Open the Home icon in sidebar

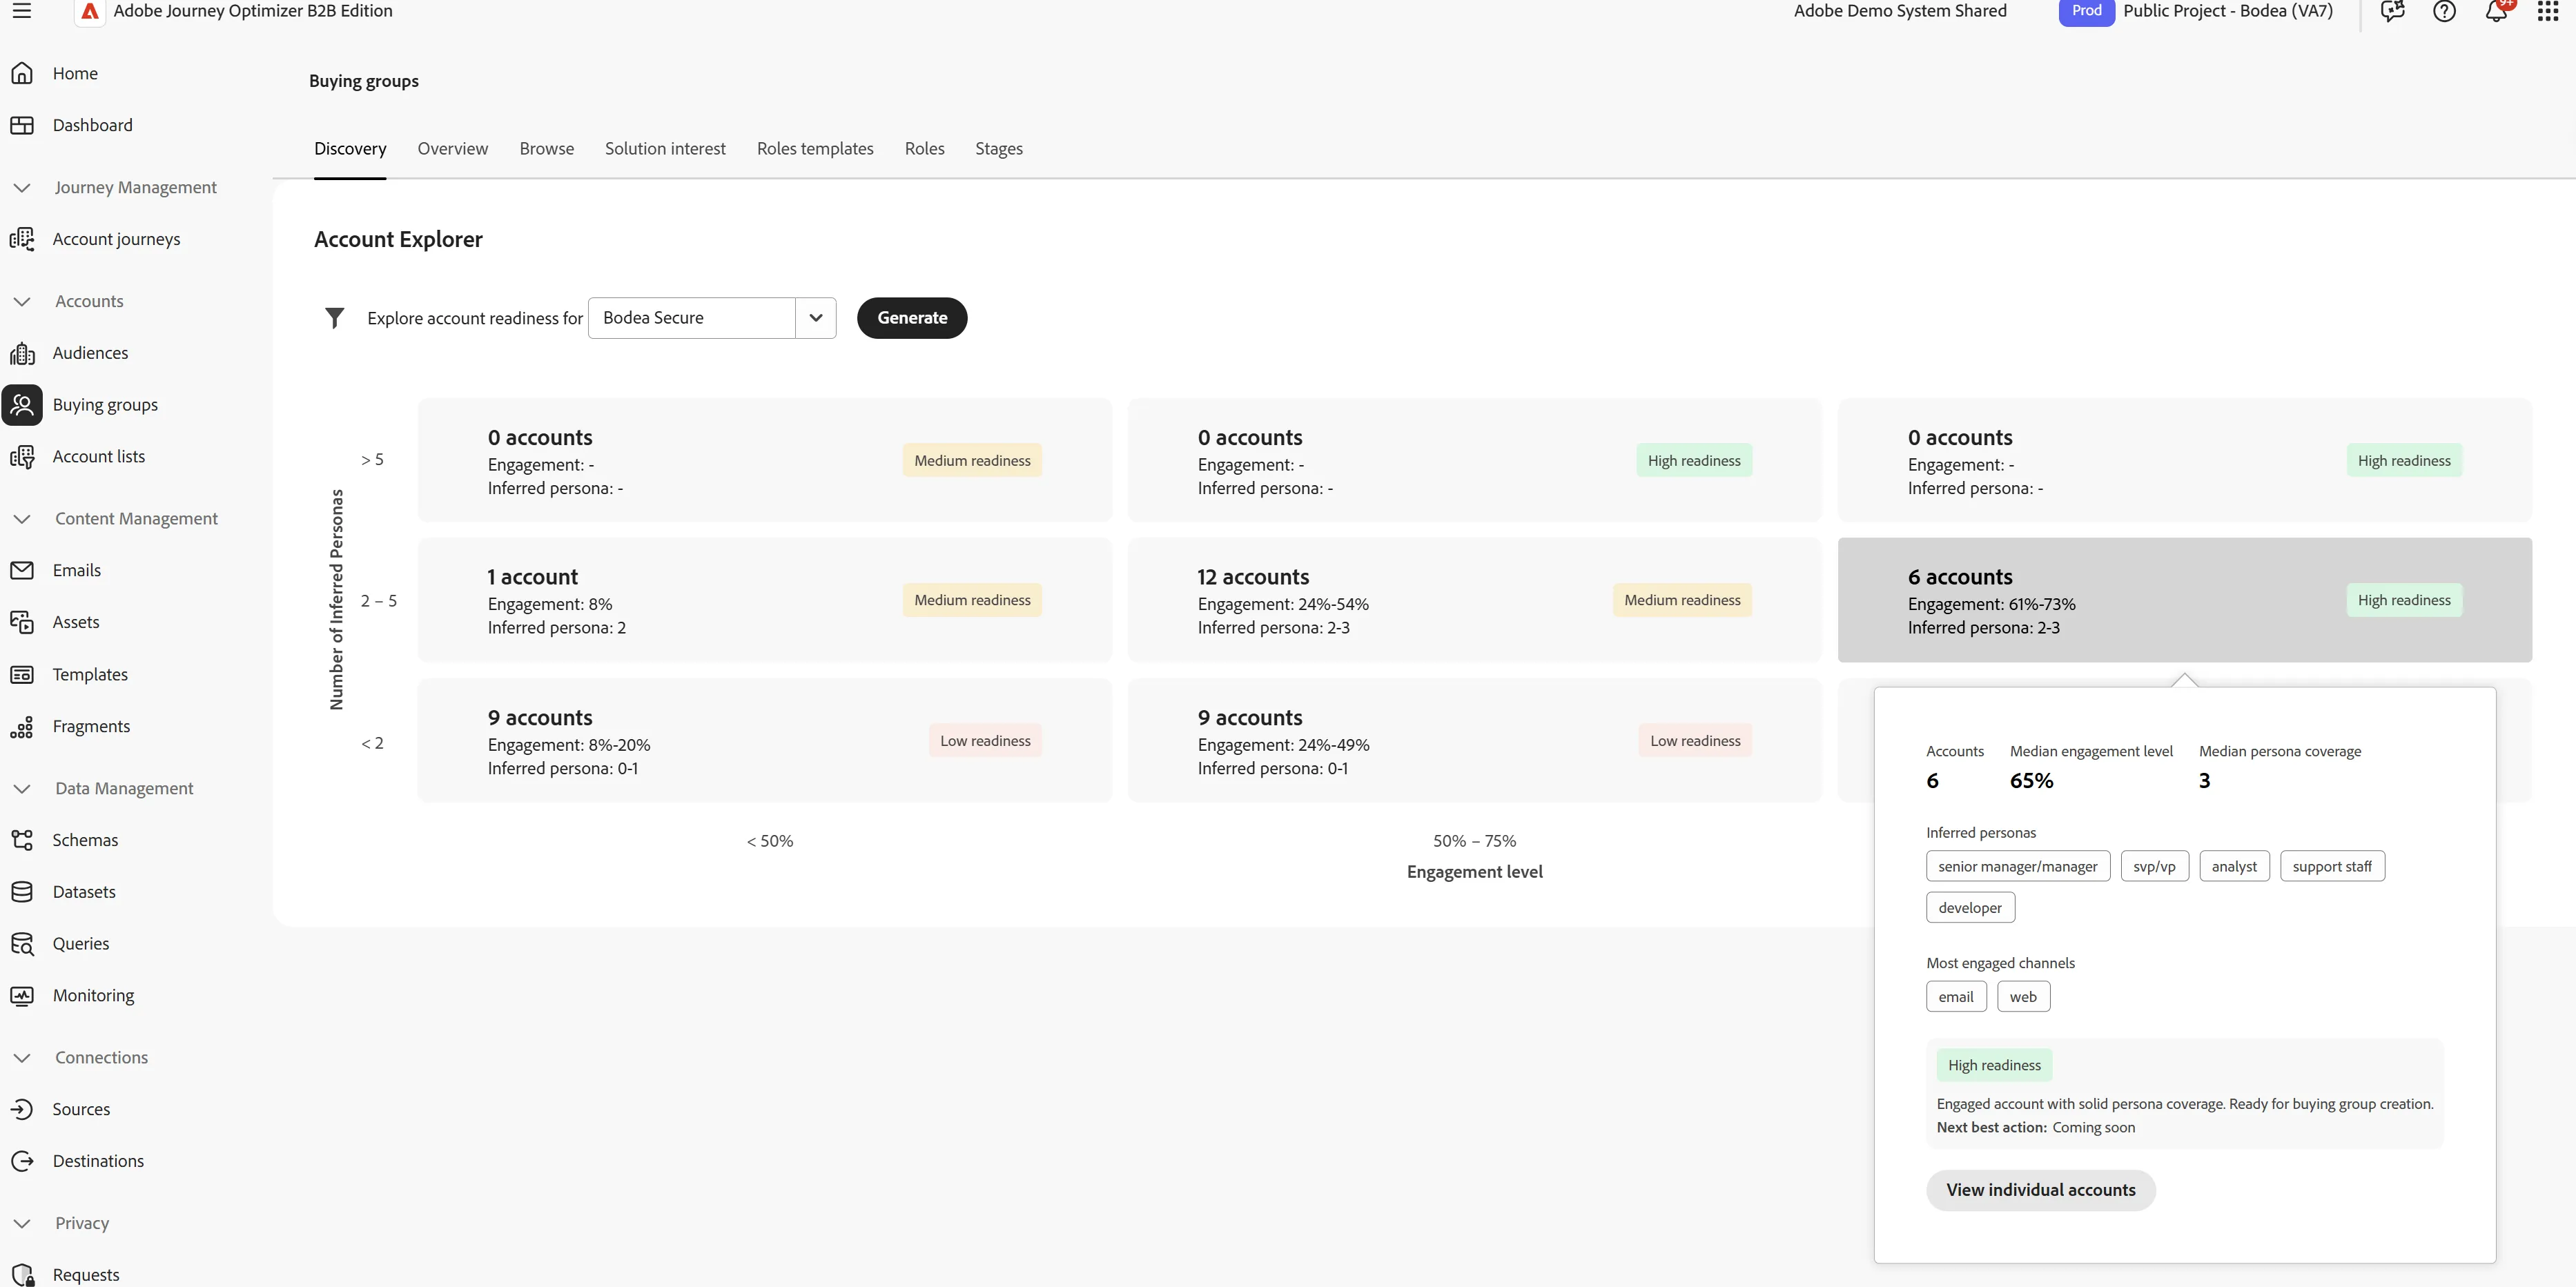(x=22, y=73)
